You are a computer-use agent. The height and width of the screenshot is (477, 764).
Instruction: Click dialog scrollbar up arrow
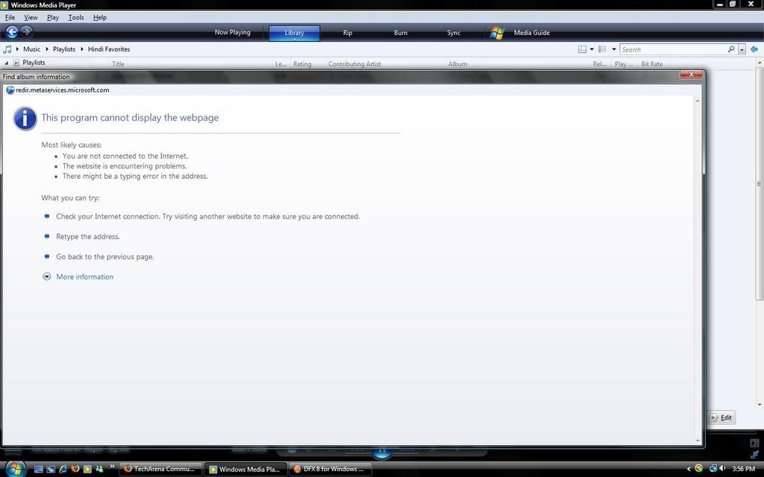tap(698, 101)
